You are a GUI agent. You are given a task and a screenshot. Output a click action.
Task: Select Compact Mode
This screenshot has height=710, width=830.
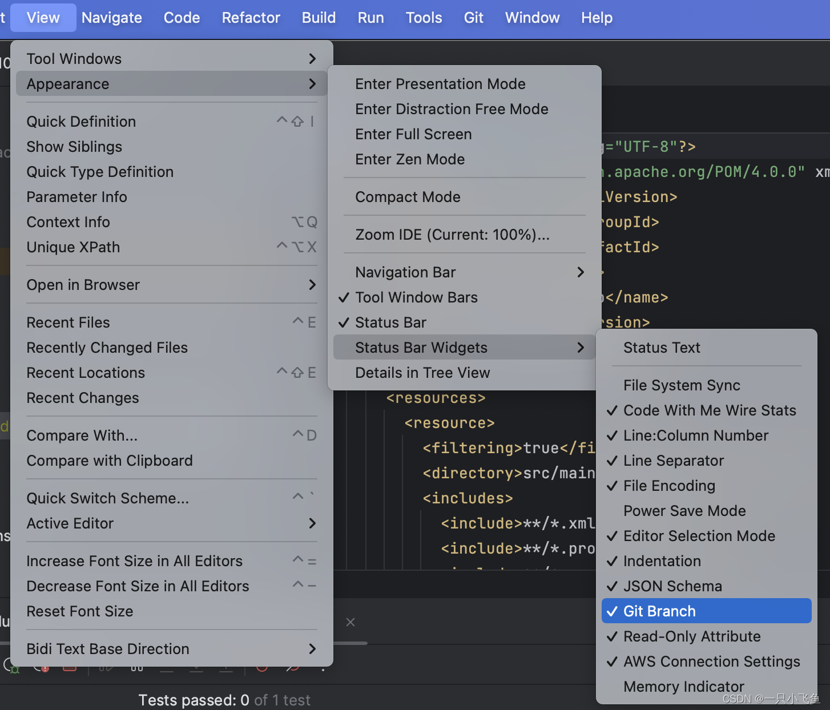coord(465,197)
